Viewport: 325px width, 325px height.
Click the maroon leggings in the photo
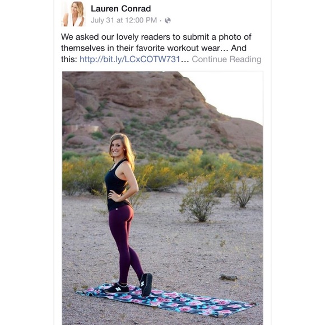pyautogui.click(x=124, y=243)
